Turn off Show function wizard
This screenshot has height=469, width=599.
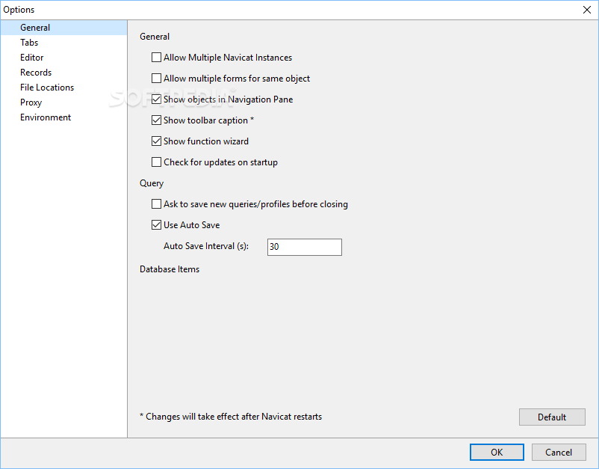(x=157, y=141)
